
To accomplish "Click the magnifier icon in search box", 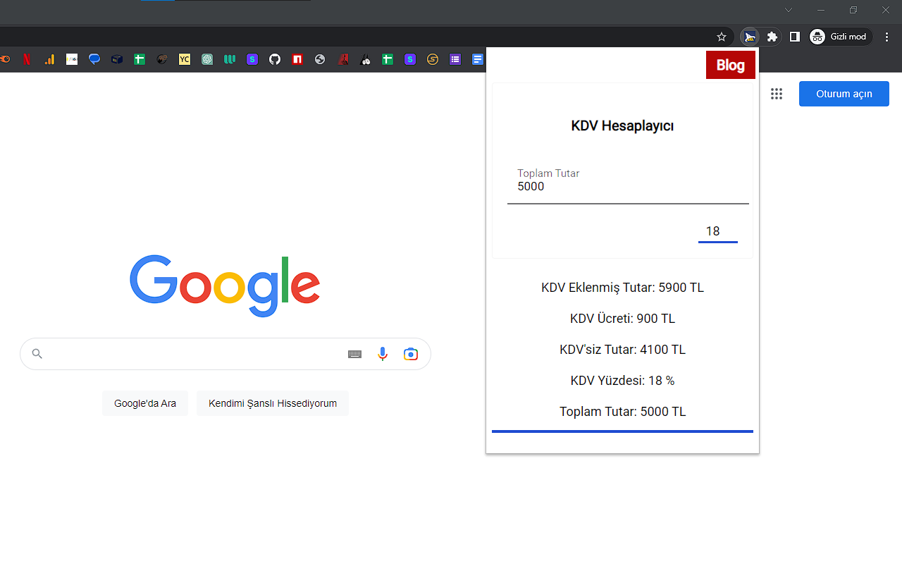I will click(x=37, y=354).
